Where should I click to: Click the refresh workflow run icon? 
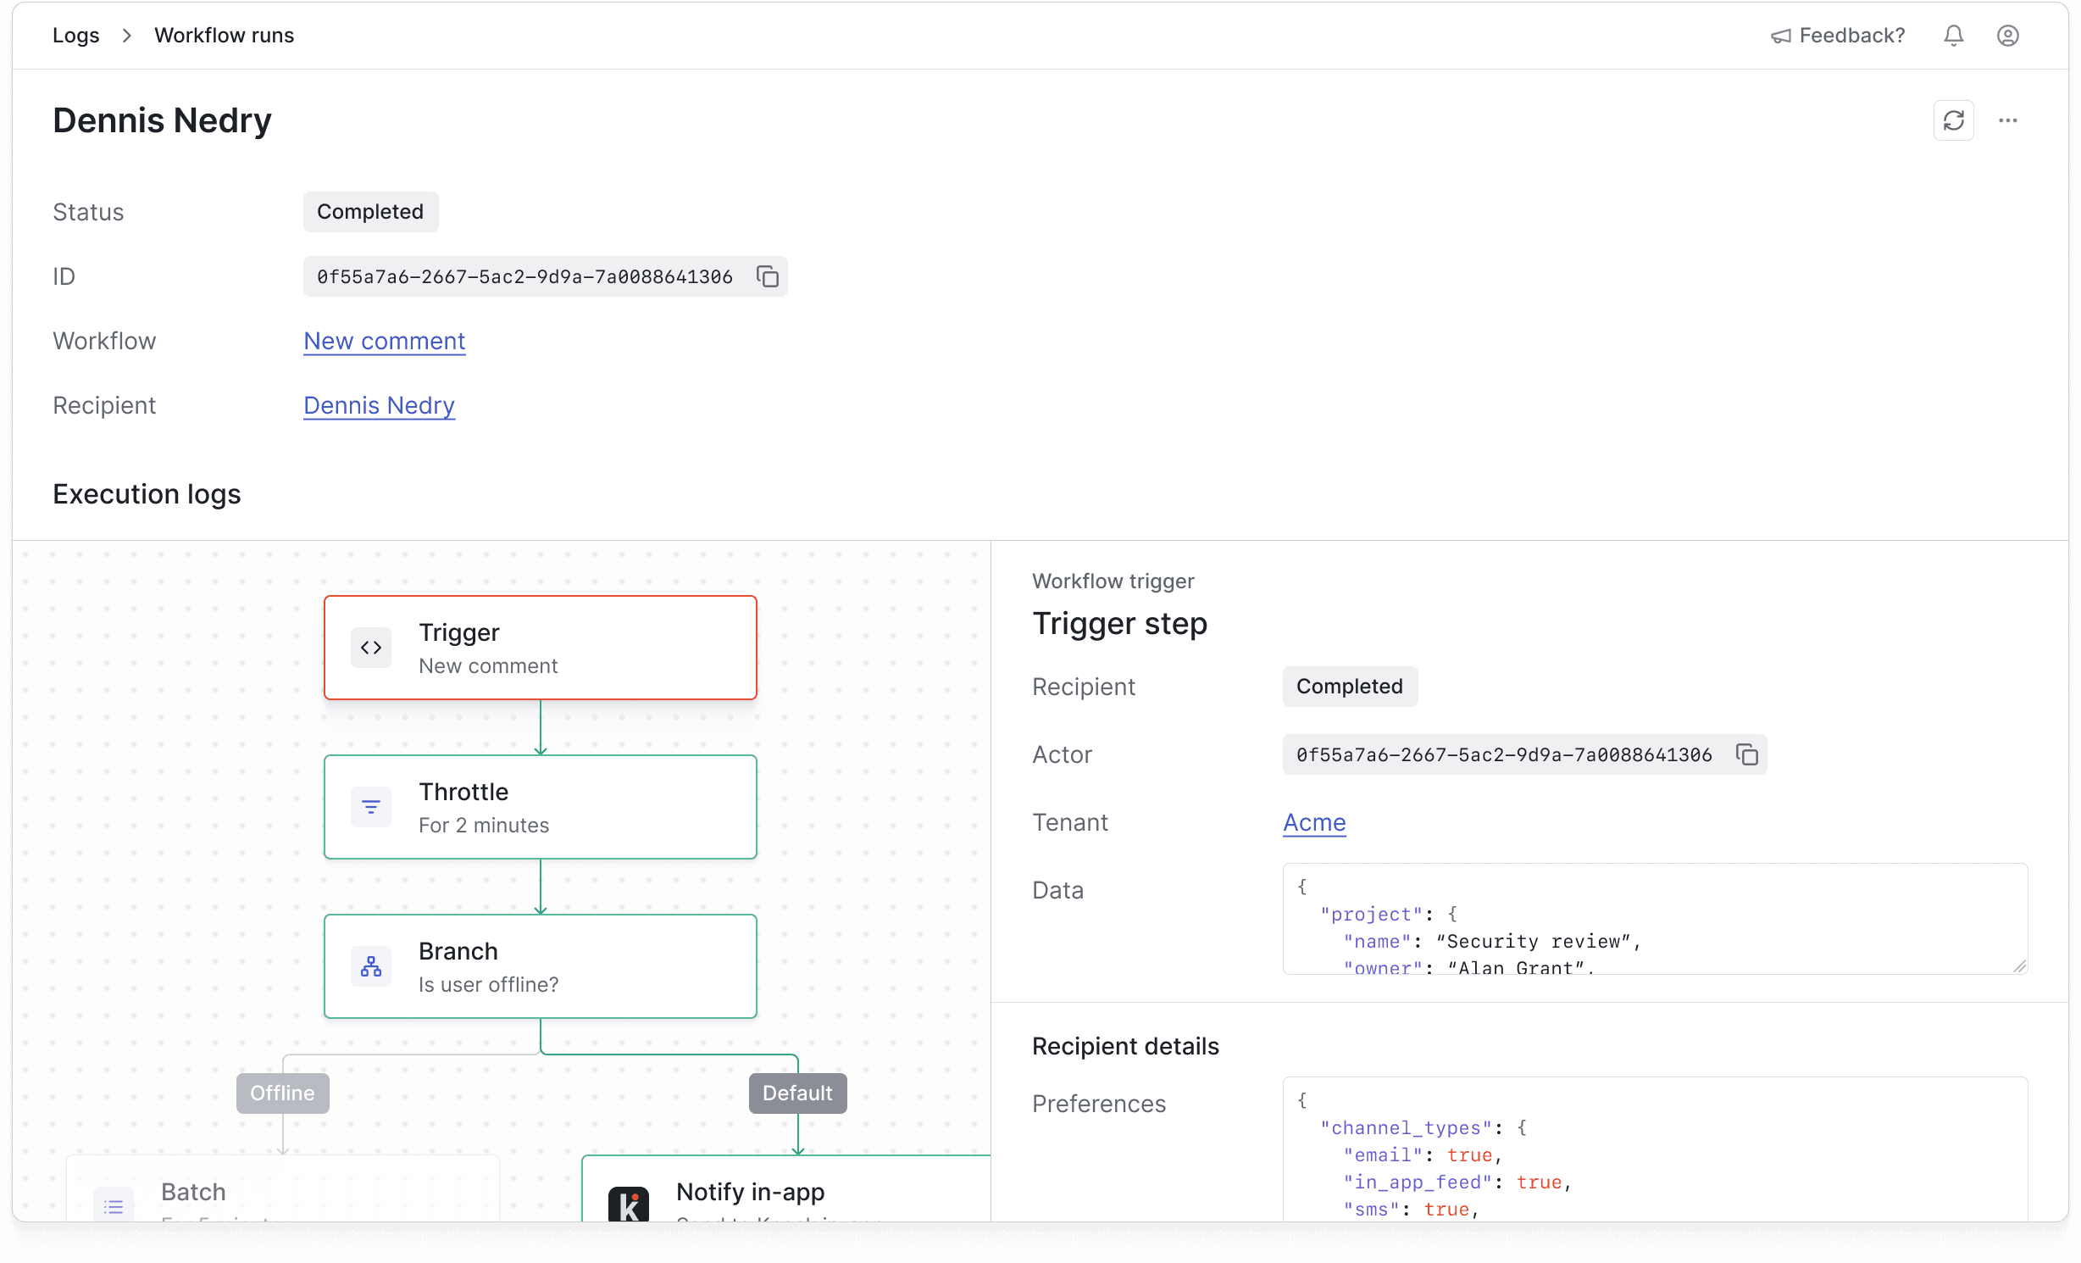(1953, 120)
